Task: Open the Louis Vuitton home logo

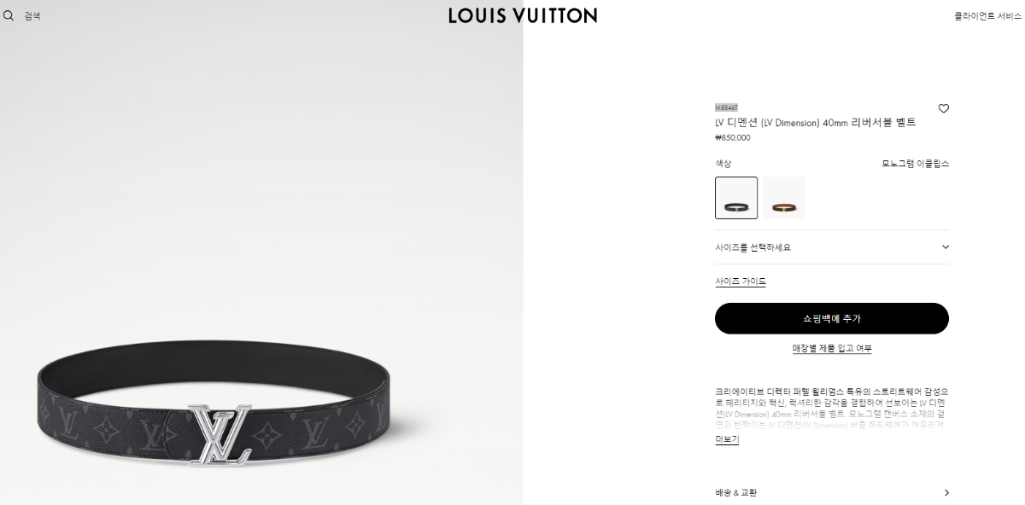Action: point(522,15)
